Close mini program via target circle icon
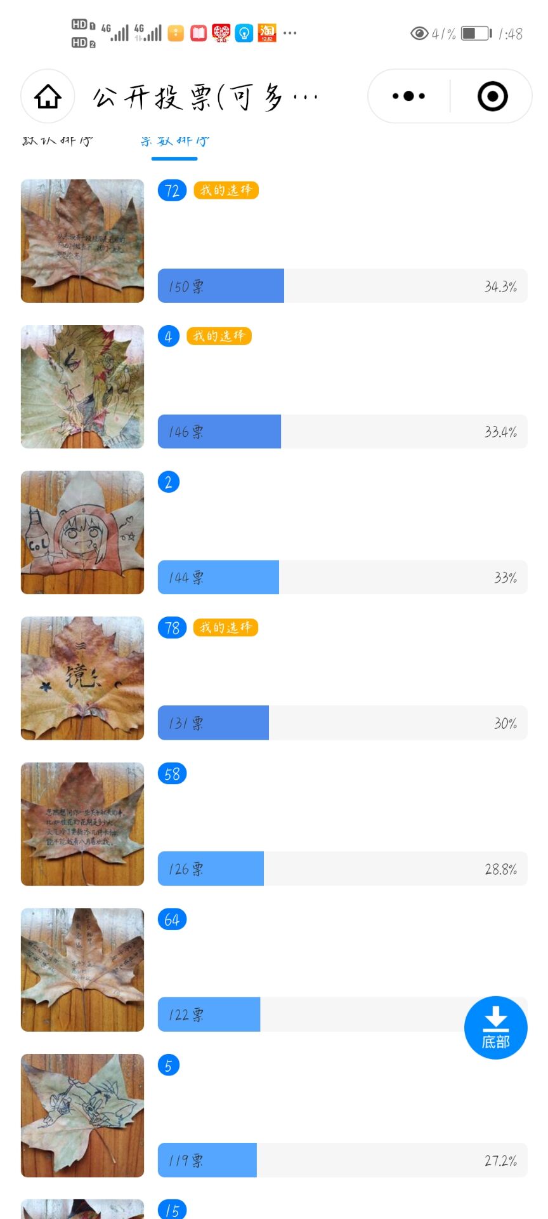The width and height of the screenshot is (548, 1219). point(492,97)
